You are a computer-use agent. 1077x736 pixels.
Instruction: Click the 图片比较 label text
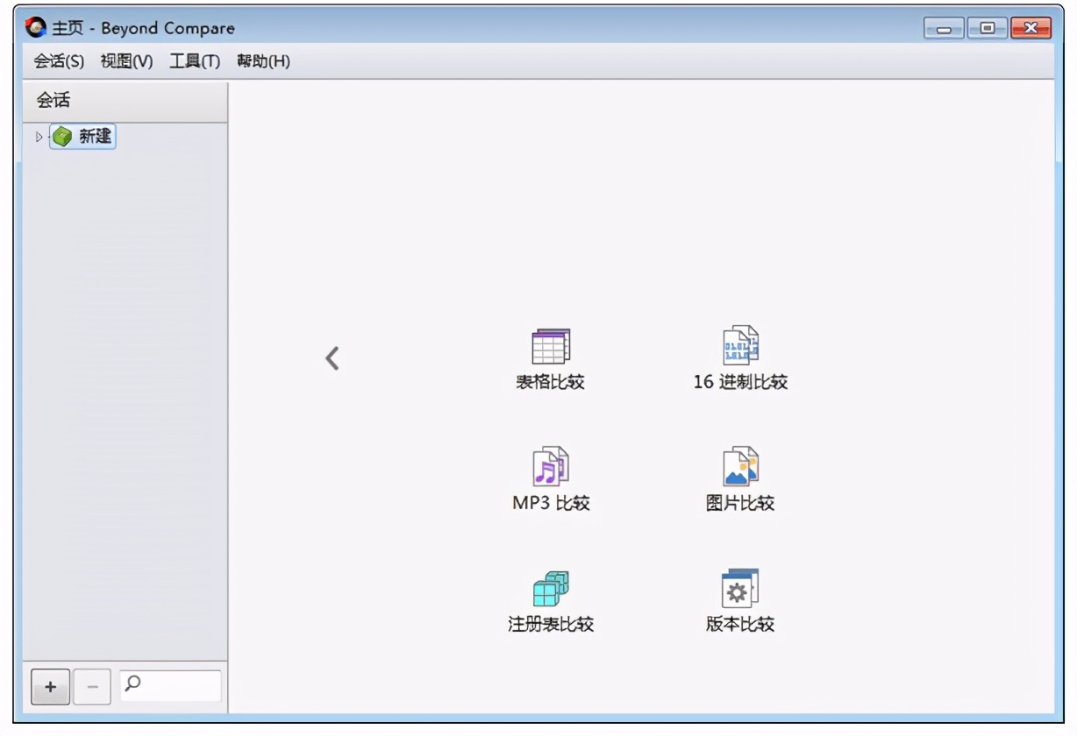740,503
